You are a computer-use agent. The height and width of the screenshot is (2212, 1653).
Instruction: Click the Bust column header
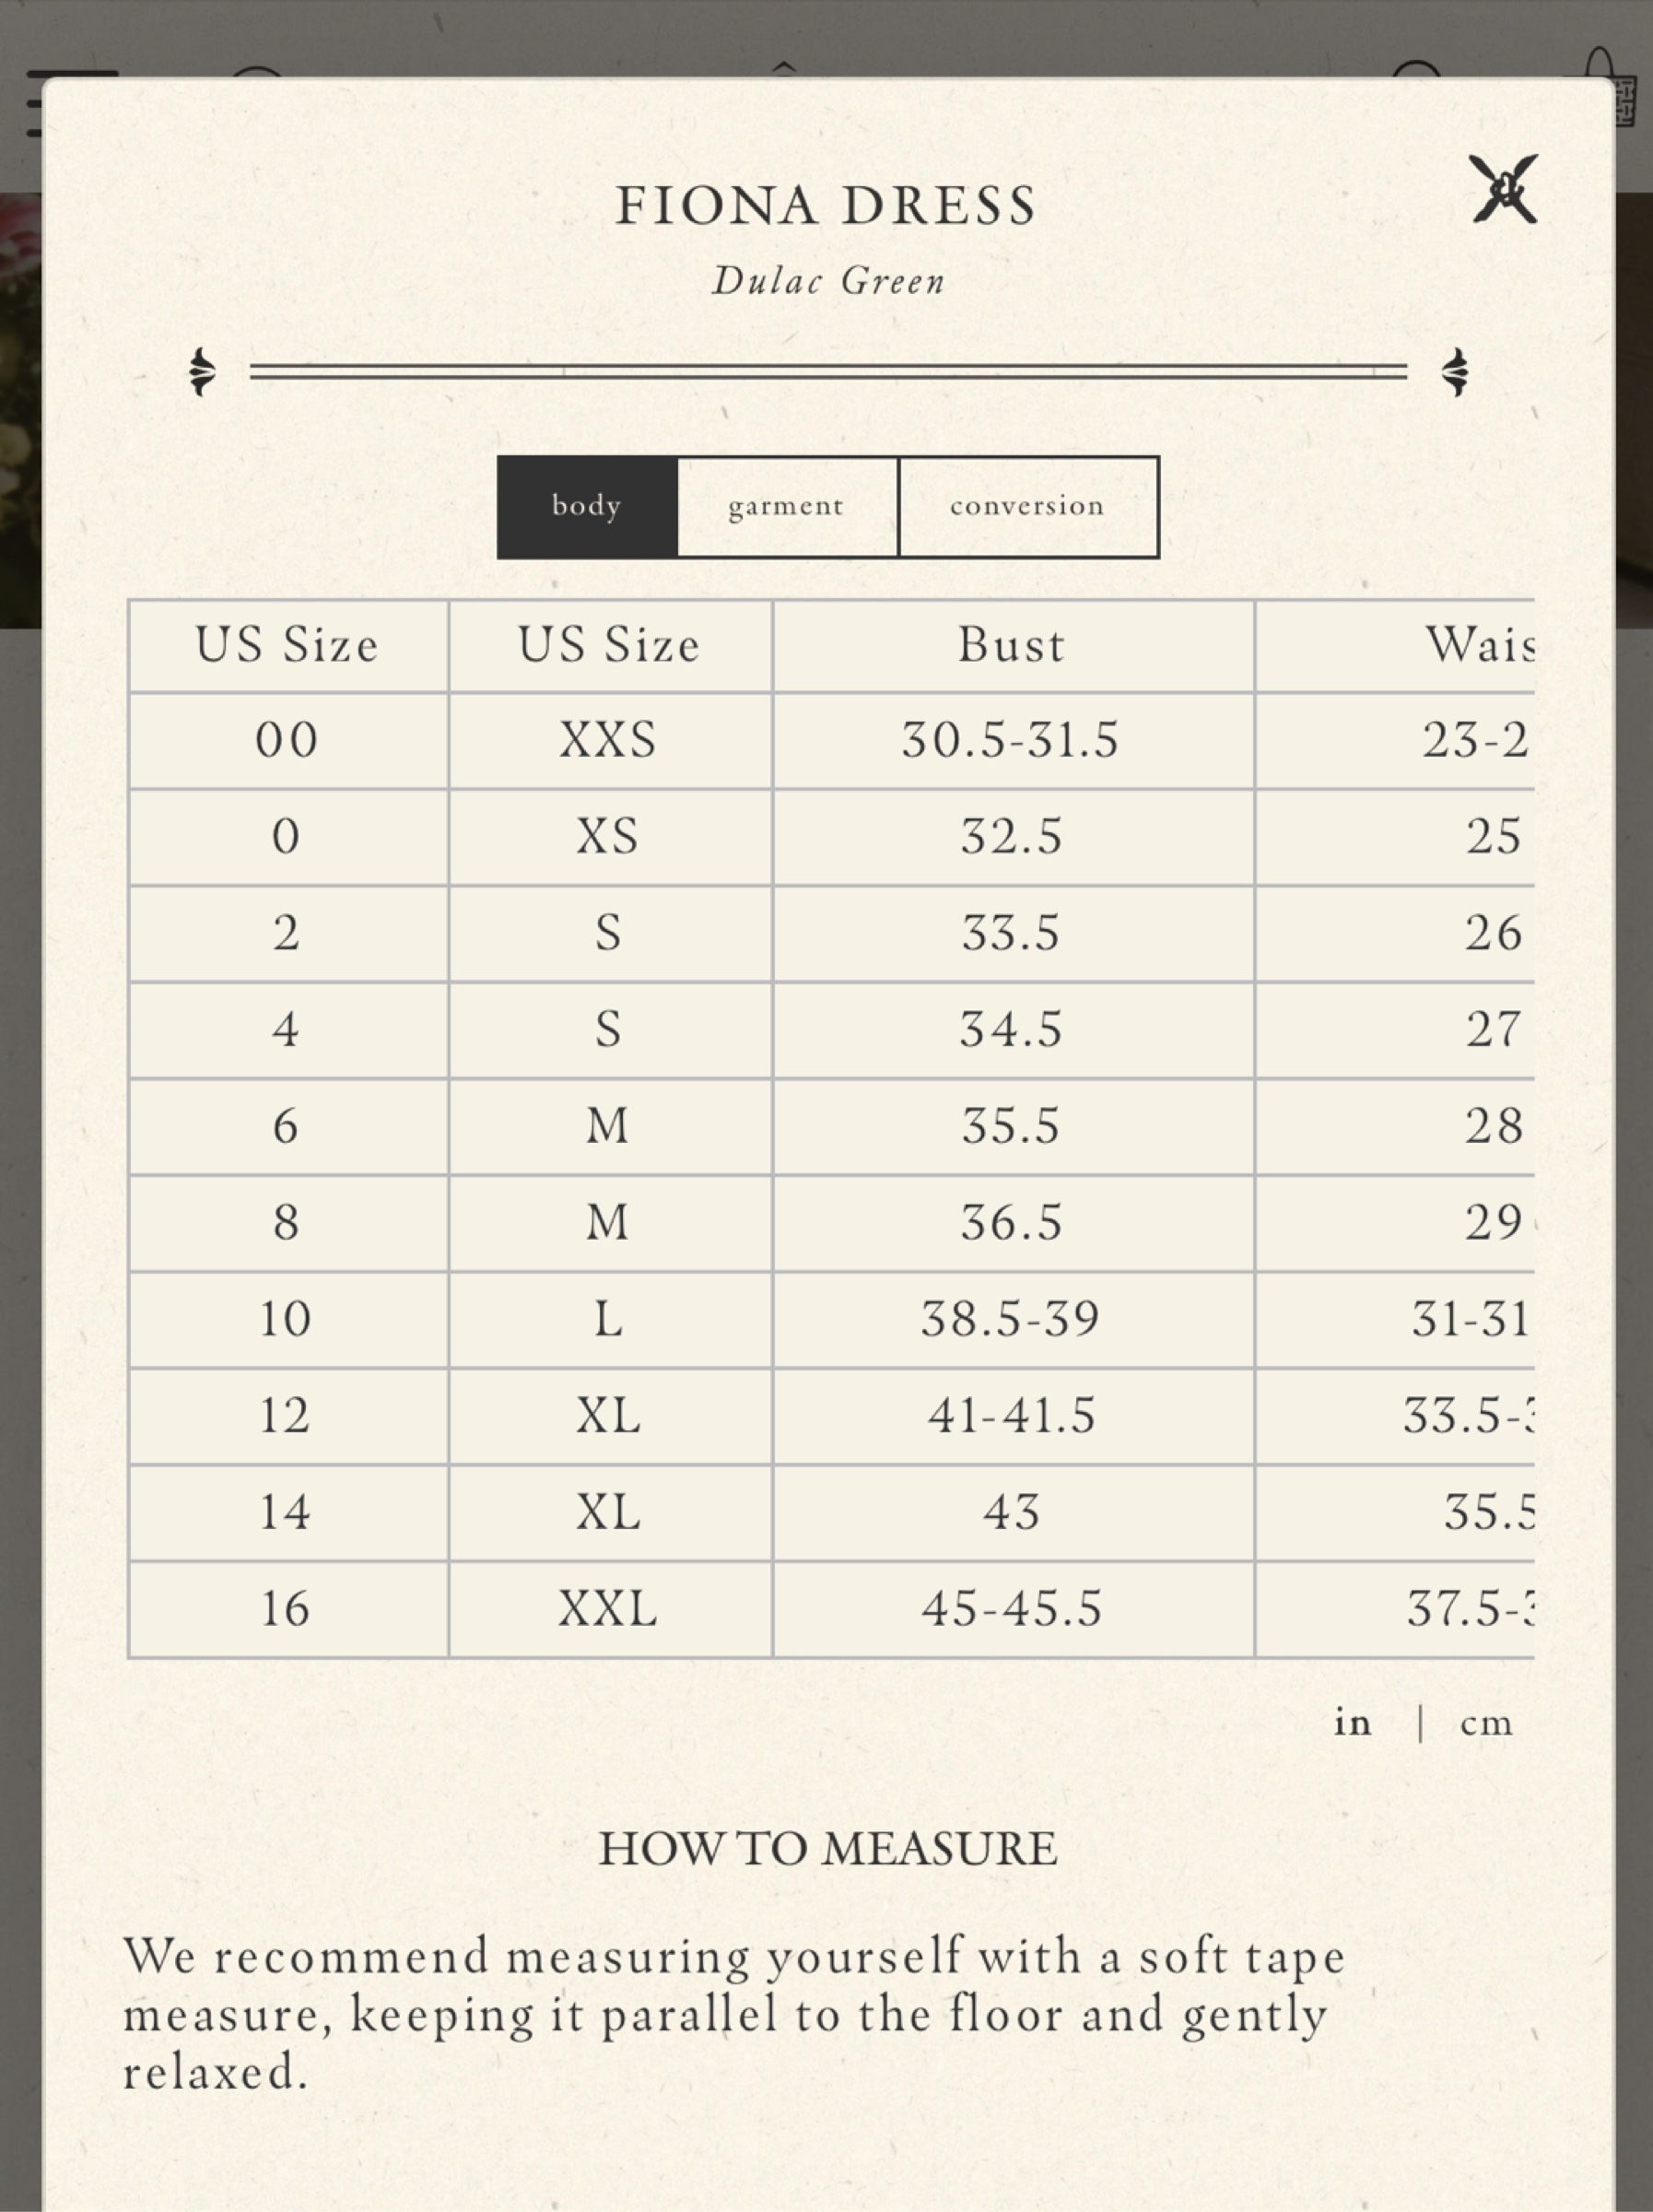(x=1012, y=645)
